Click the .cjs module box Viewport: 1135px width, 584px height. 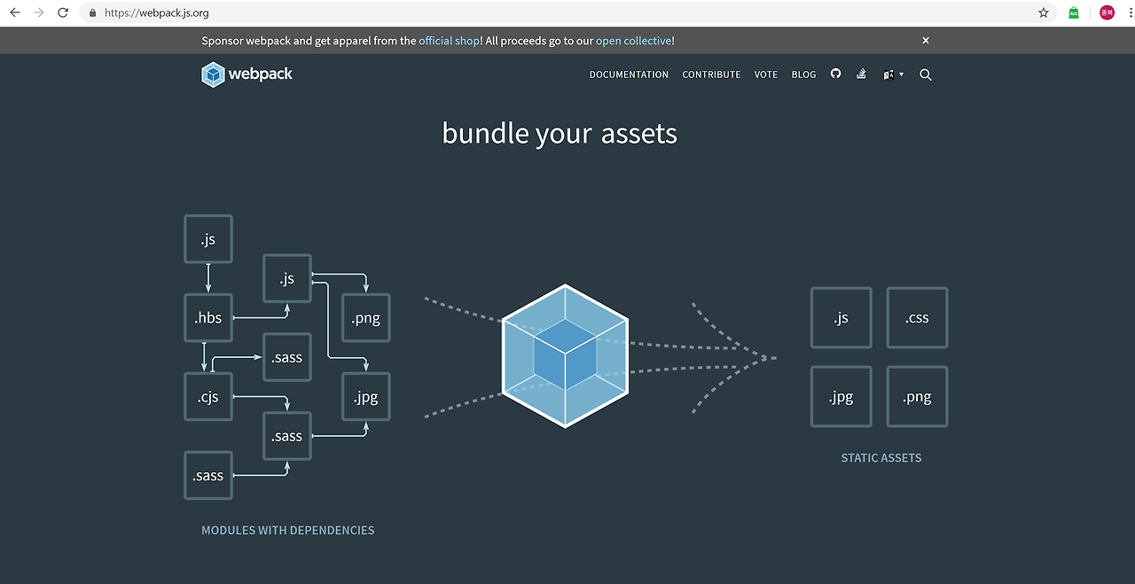point(208,396)
